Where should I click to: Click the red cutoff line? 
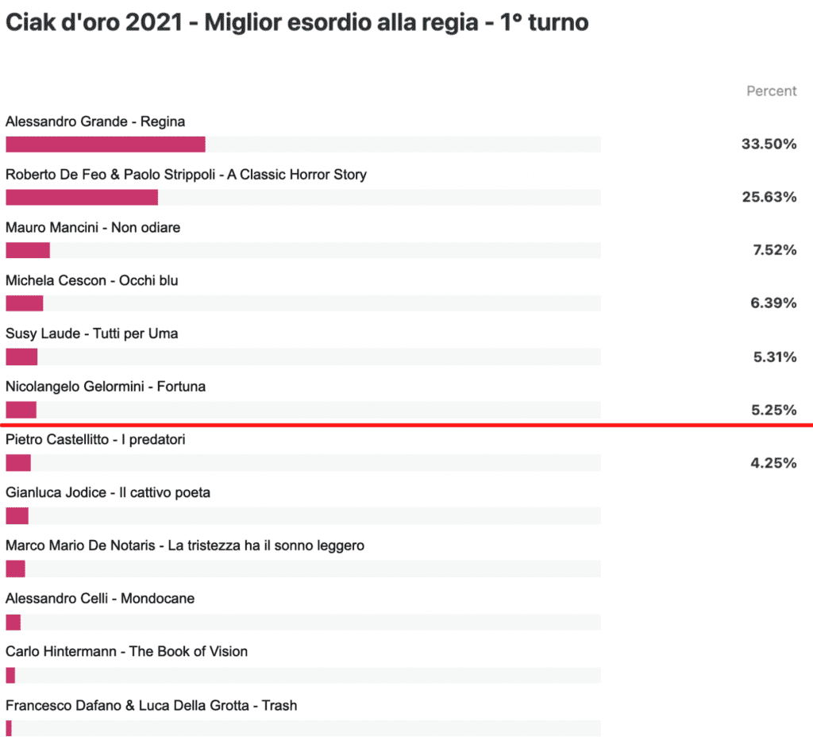tap(406, 425)
